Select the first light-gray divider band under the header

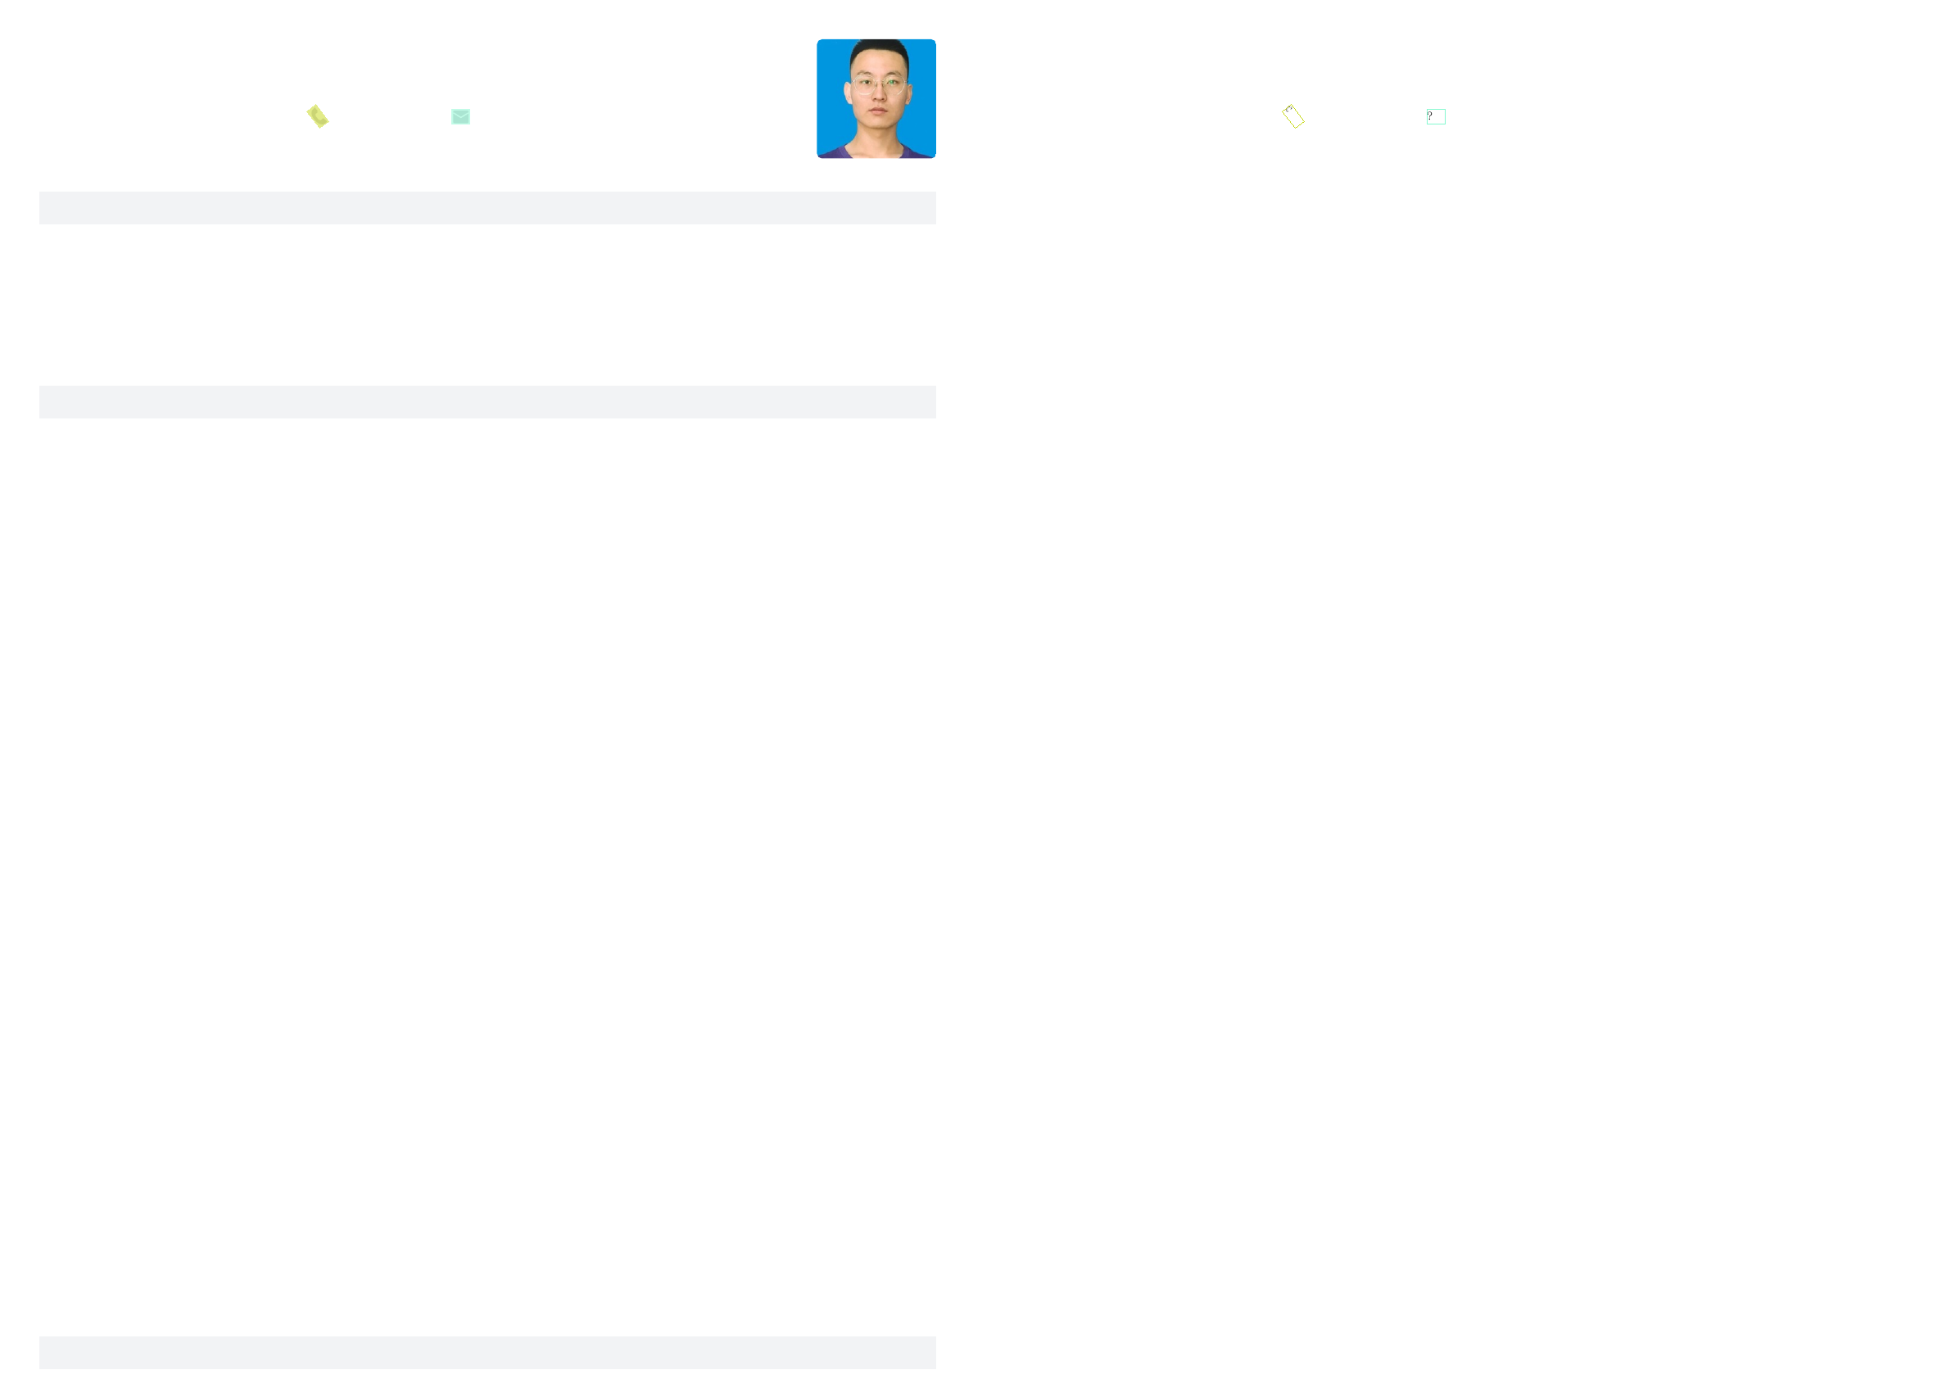[488, 208]
